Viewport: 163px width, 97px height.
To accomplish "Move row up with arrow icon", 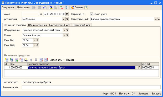I will tap(31, 60).
